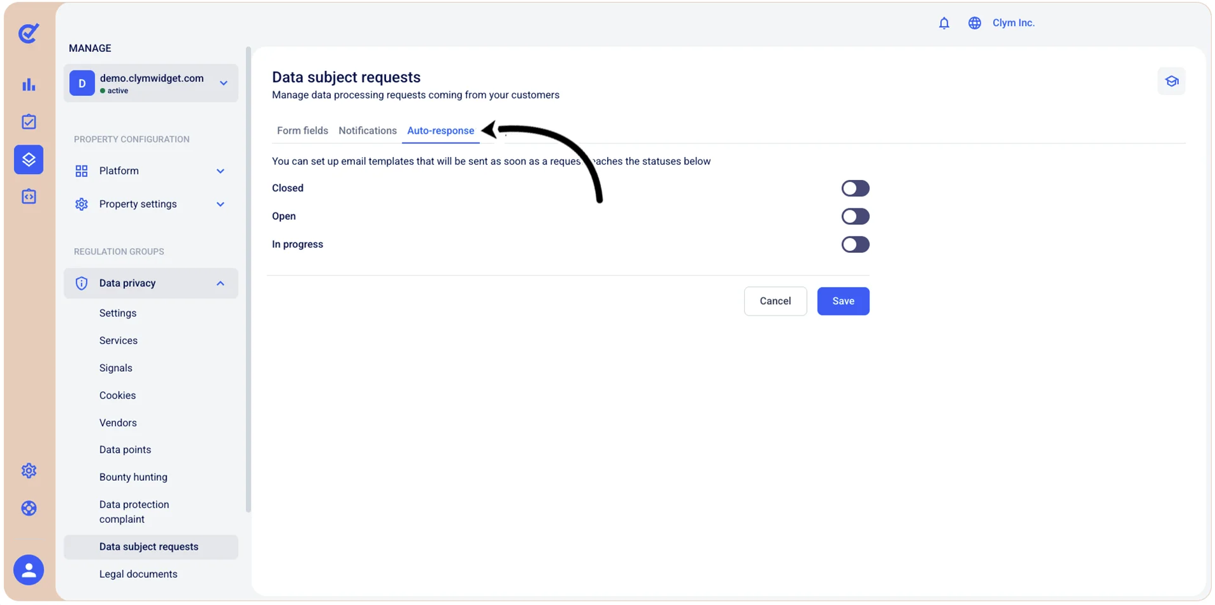
Task: Enable the In progress auto-response toggle
Action: (855, 245)
